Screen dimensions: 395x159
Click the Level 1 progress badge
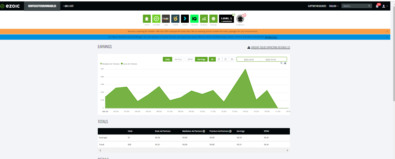(226, 19)
